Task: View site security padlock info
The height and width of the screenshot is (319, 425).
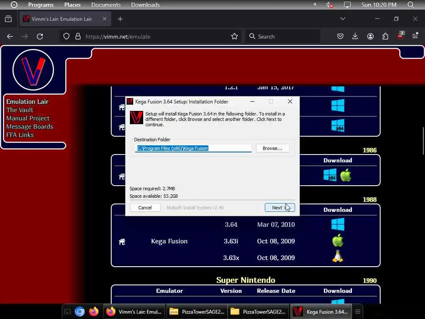Action: tap(78, 37)
